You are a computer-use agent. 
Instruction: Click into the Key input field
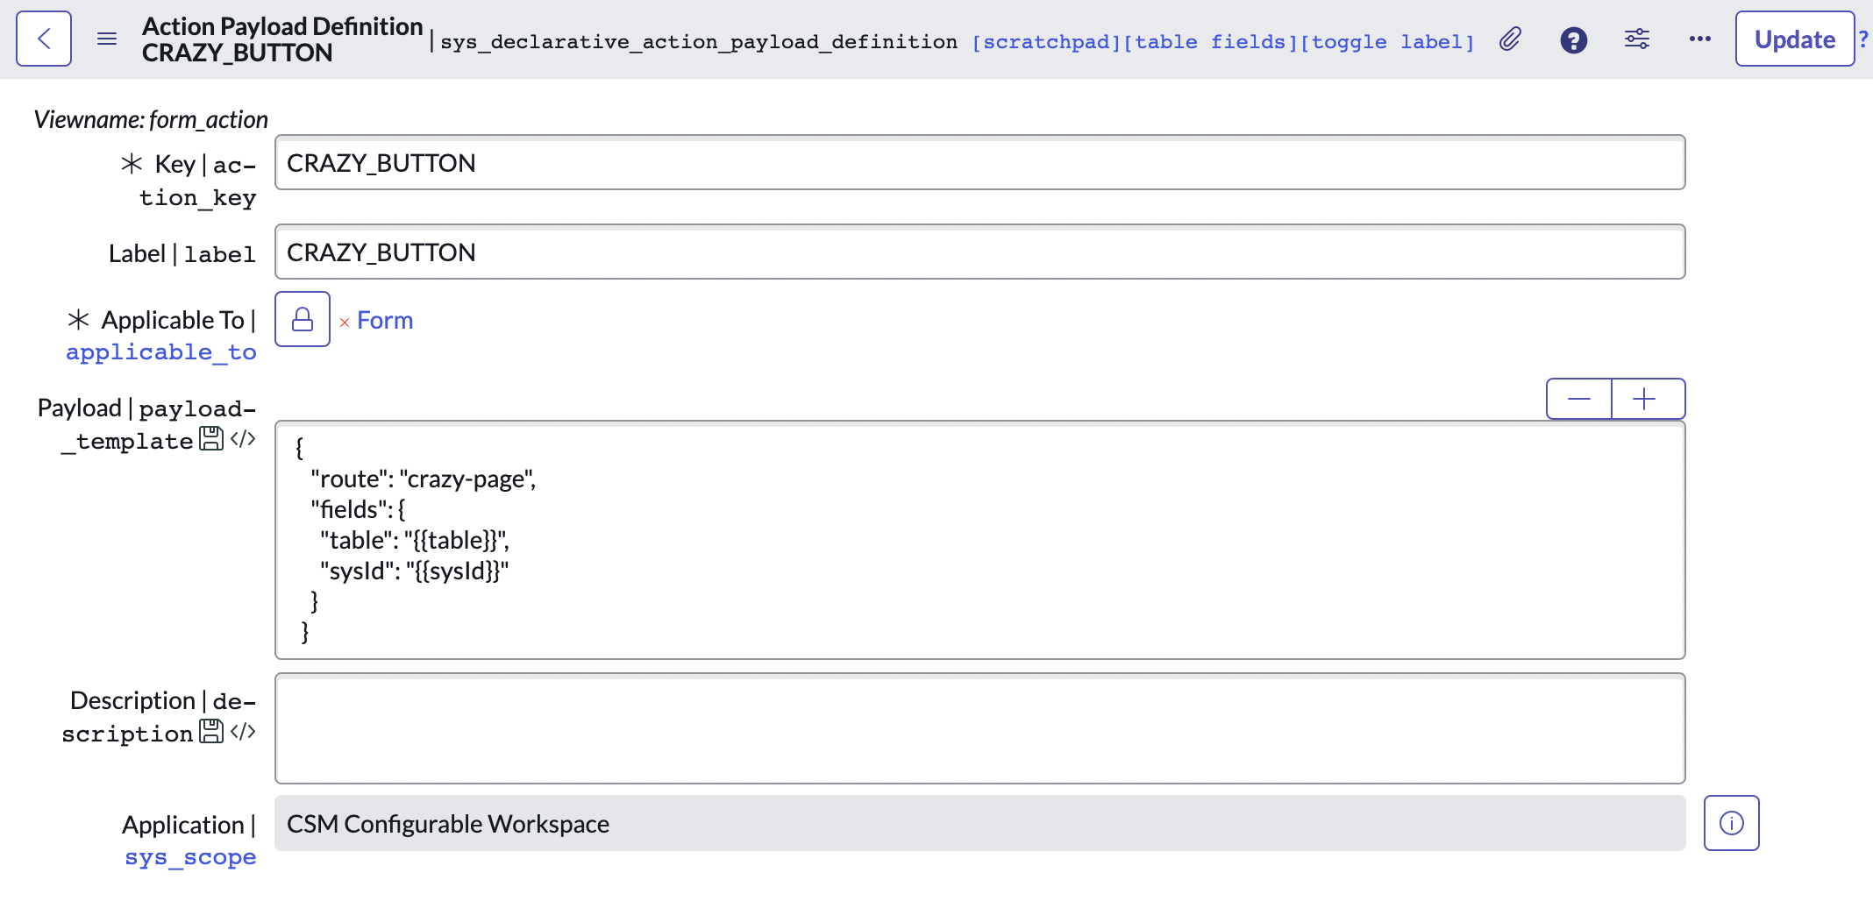(x=979, y=163)
